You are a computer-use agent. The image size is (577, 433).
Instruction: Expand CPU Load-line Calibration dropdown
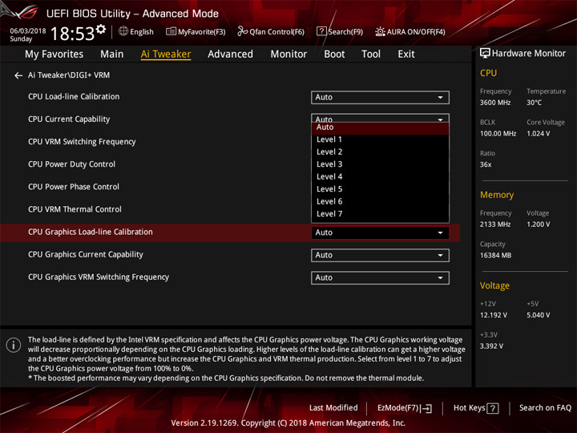pos(380,97)
